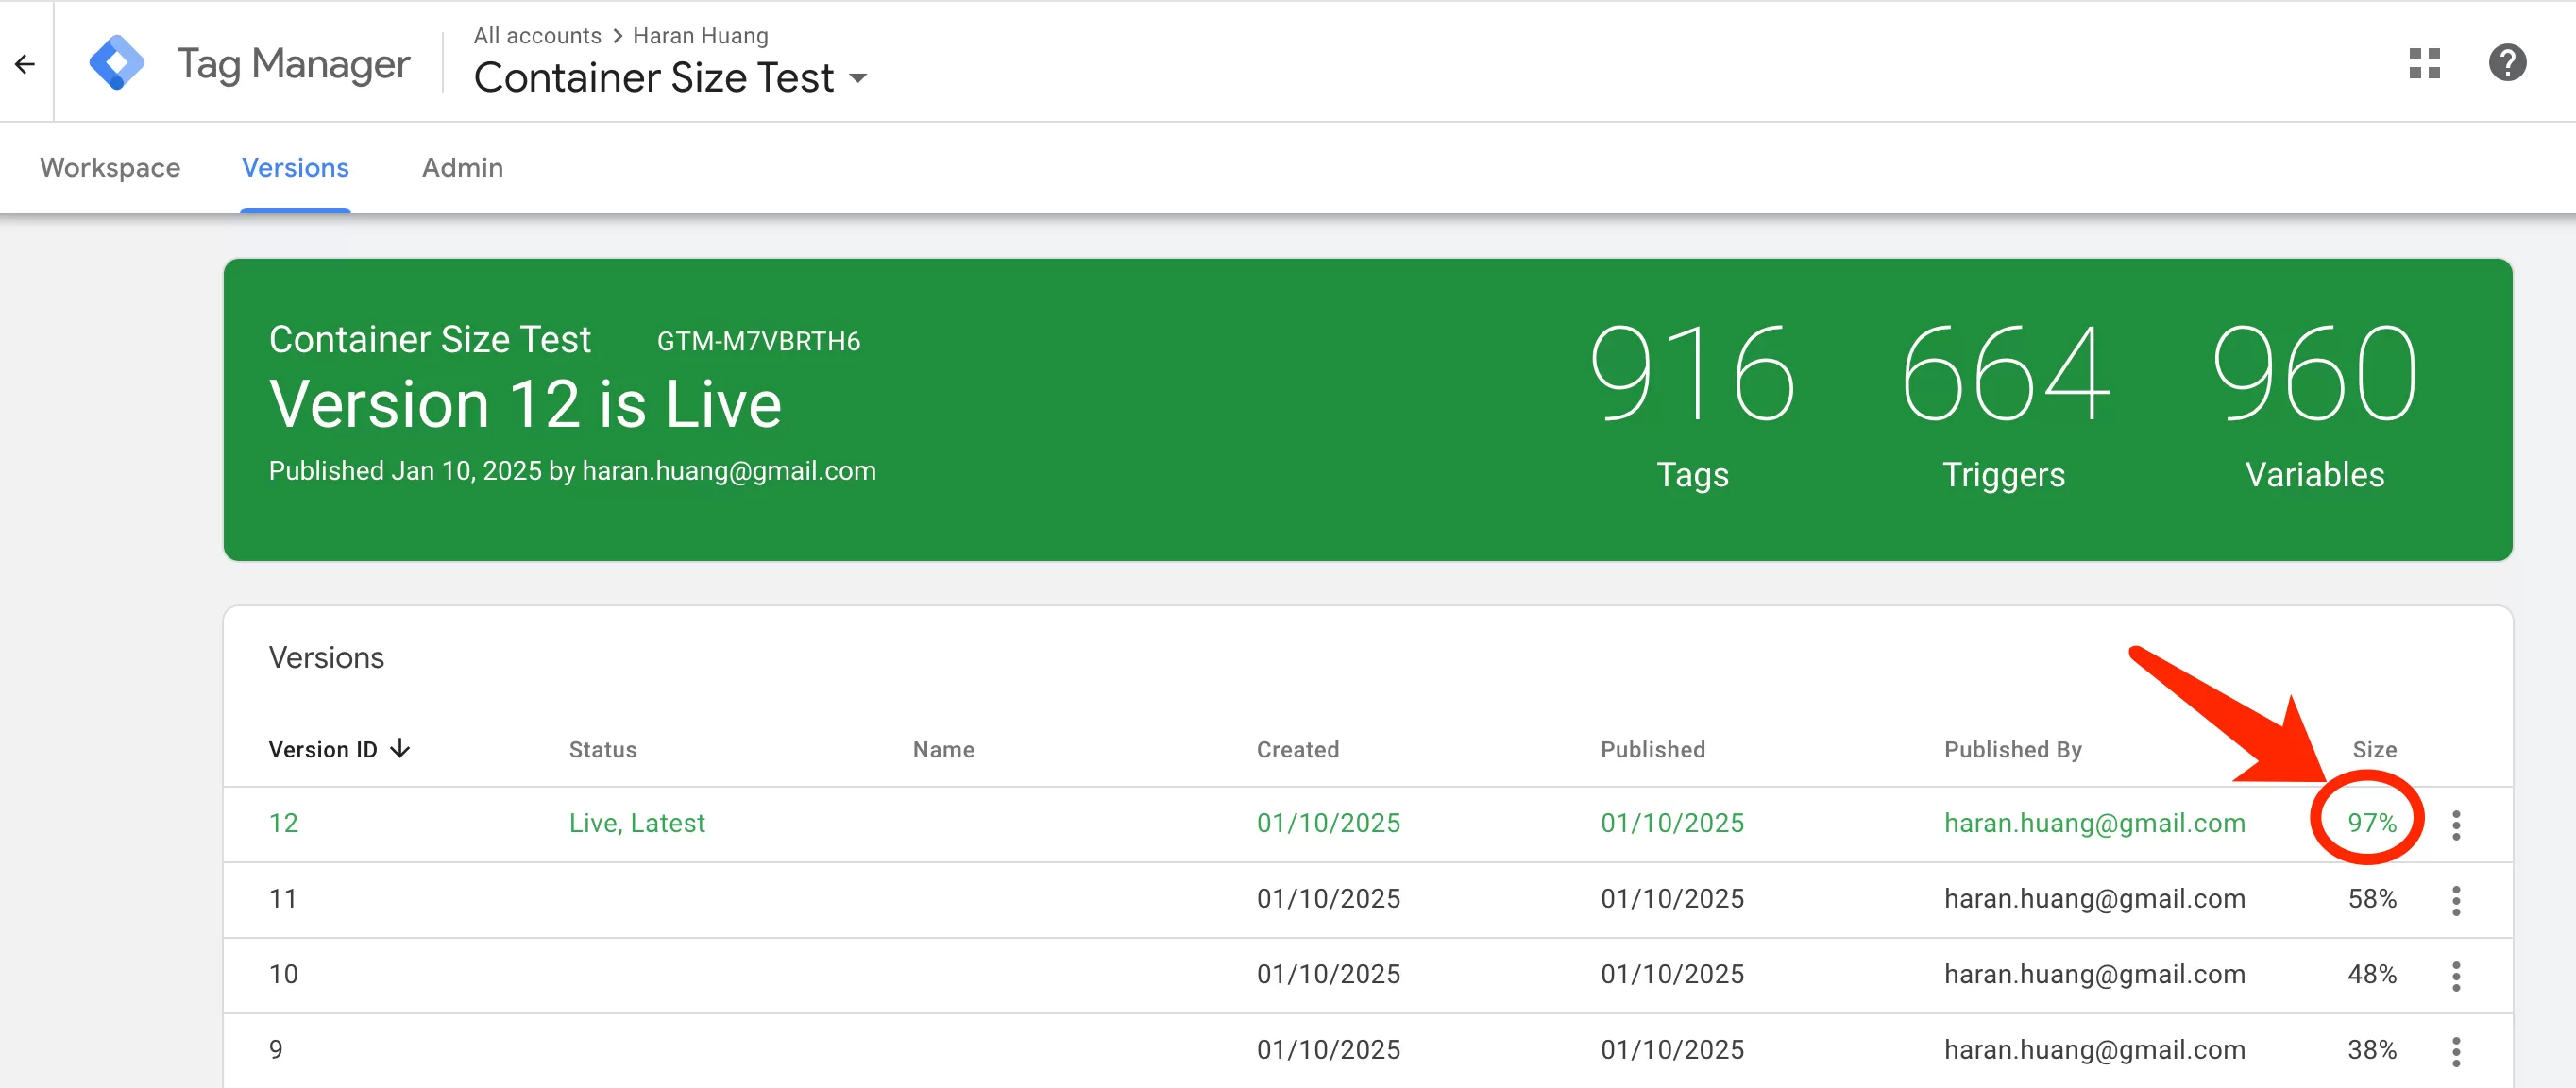
Task: Click version 11 published date
Action: (1672, 899)
